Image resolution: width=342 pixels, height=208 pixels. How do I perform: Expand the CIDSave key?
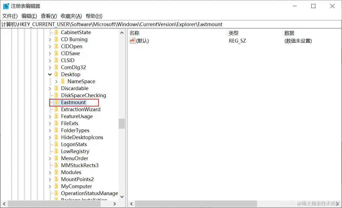click(50, 54)
